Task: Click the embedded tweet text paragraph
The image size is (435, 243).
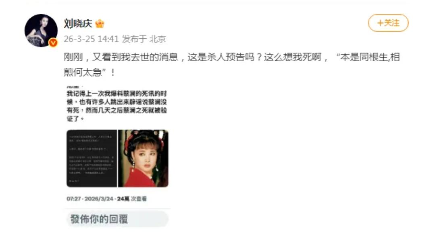Action: 117,106
